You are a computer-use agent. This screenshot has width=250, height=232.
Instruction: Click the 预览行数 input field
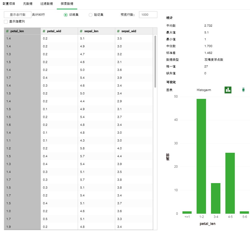point(148,15)
